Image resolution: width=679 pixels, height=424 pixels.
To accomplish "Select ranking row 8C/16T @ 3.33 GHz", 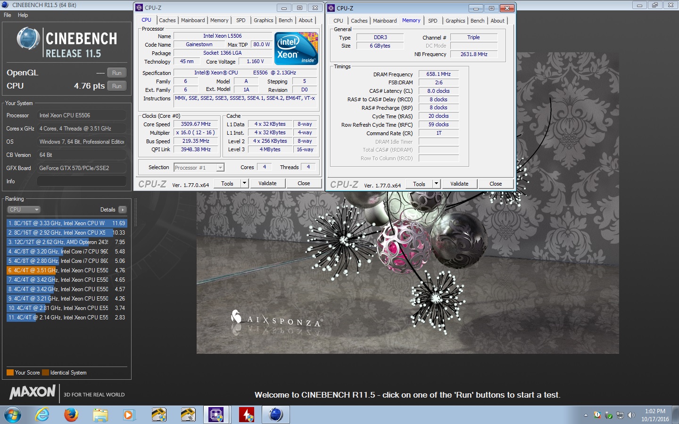I will (66, 223).
